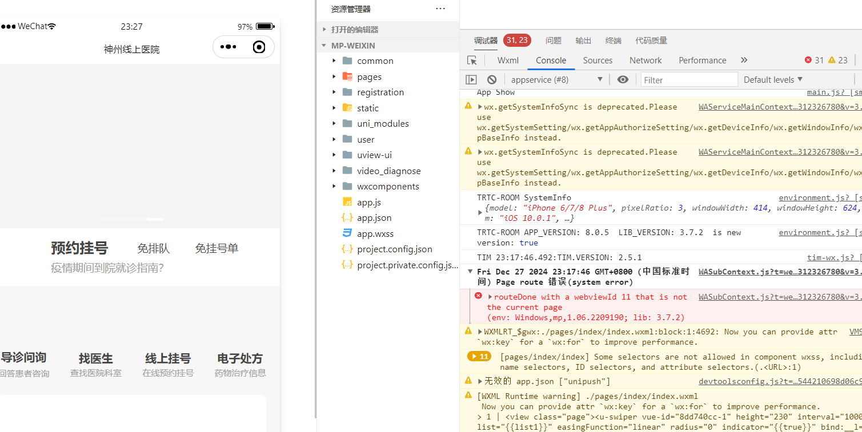The height and width of the screenshot is (432, 862).
Task: Switch to the 代码质量 tab
Action: pos(651,41)
